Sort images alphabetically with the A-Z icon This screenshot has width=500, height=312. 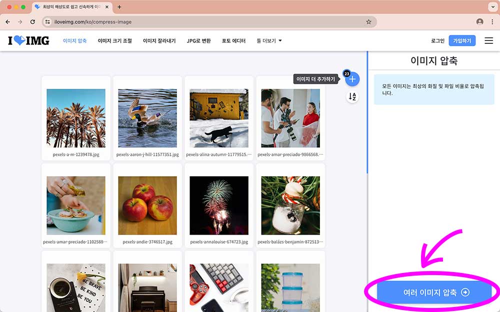(x=352, y=96)
